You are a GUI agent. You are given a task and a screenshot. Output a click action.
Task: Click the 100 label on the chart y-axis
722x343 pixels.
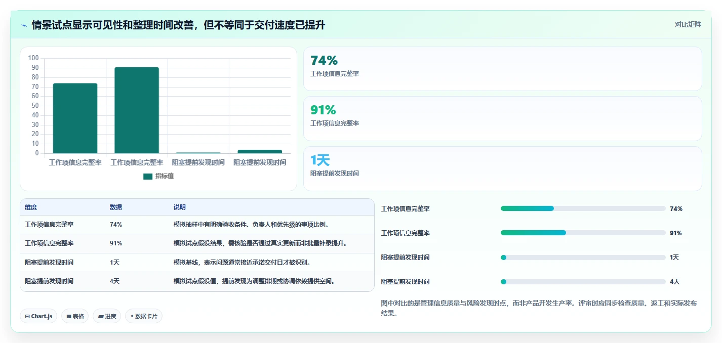(34, 58)
